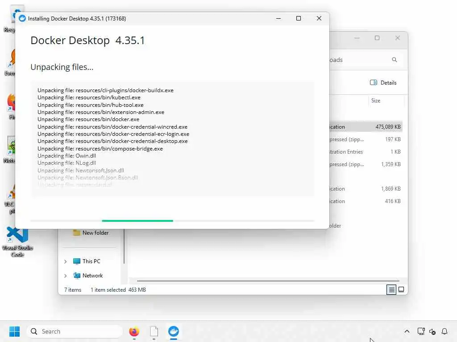Image resolution: width=457 pixels, height=342 pixels.
Task: Select the 1 KB Registration Entries row
Action: pos(366,152)
